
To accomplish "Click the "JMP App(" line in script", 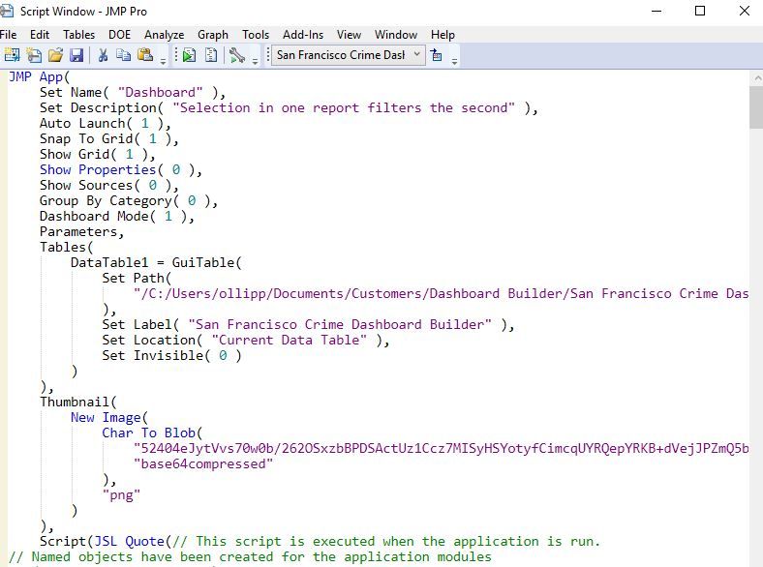I will point(40,76).
